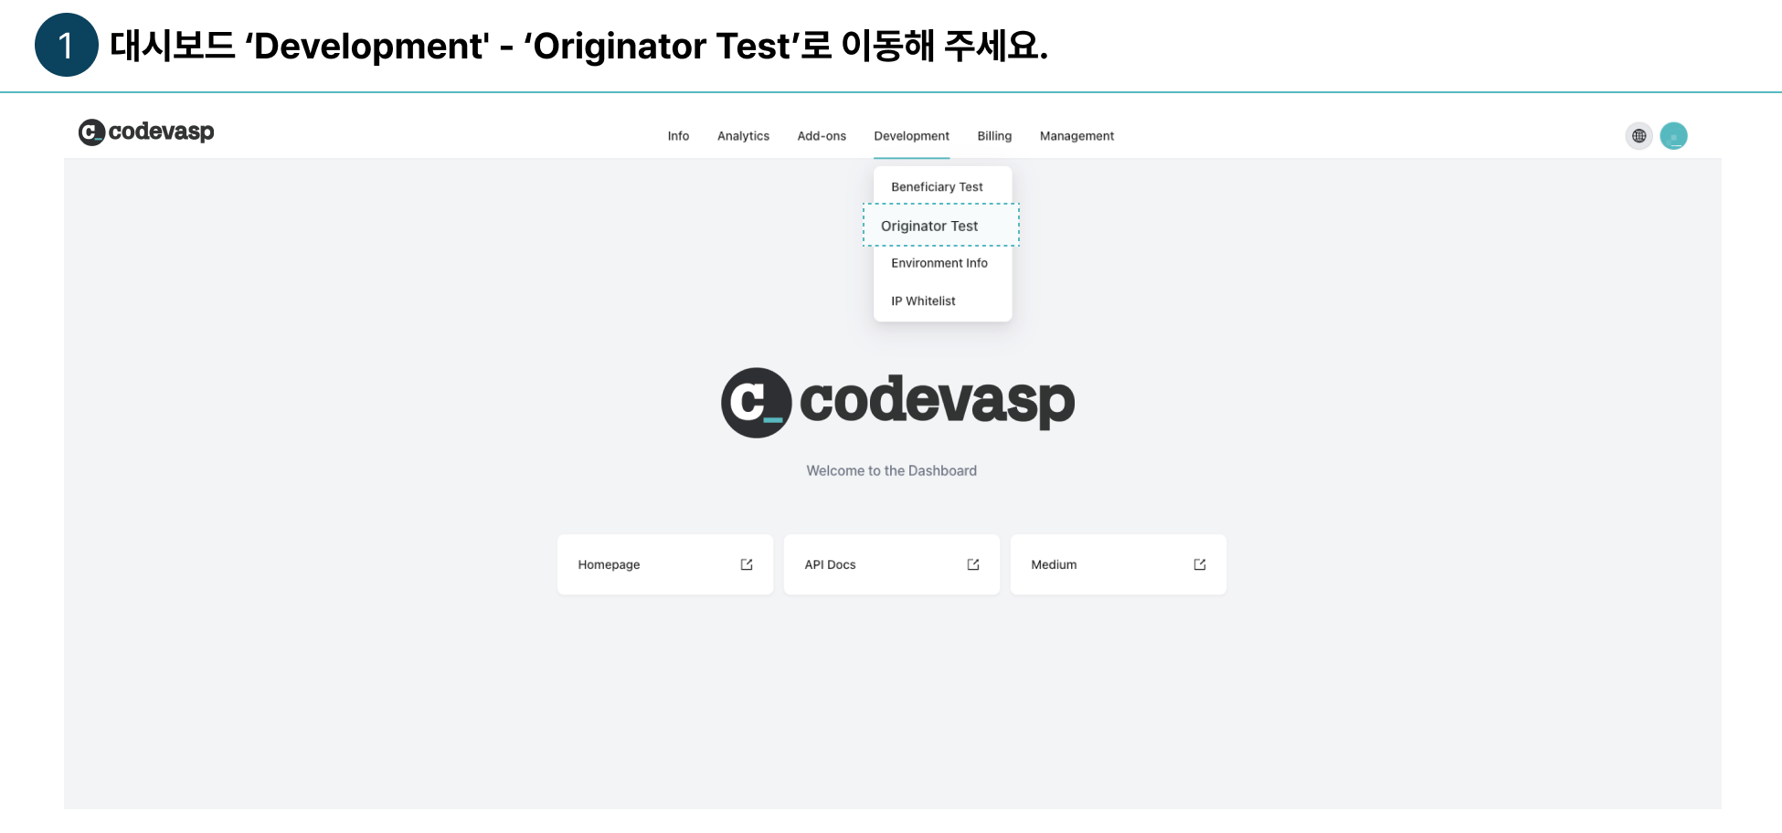Open the teal user profile avatar
1782x833 pixels.
[x=1673, y=136]
